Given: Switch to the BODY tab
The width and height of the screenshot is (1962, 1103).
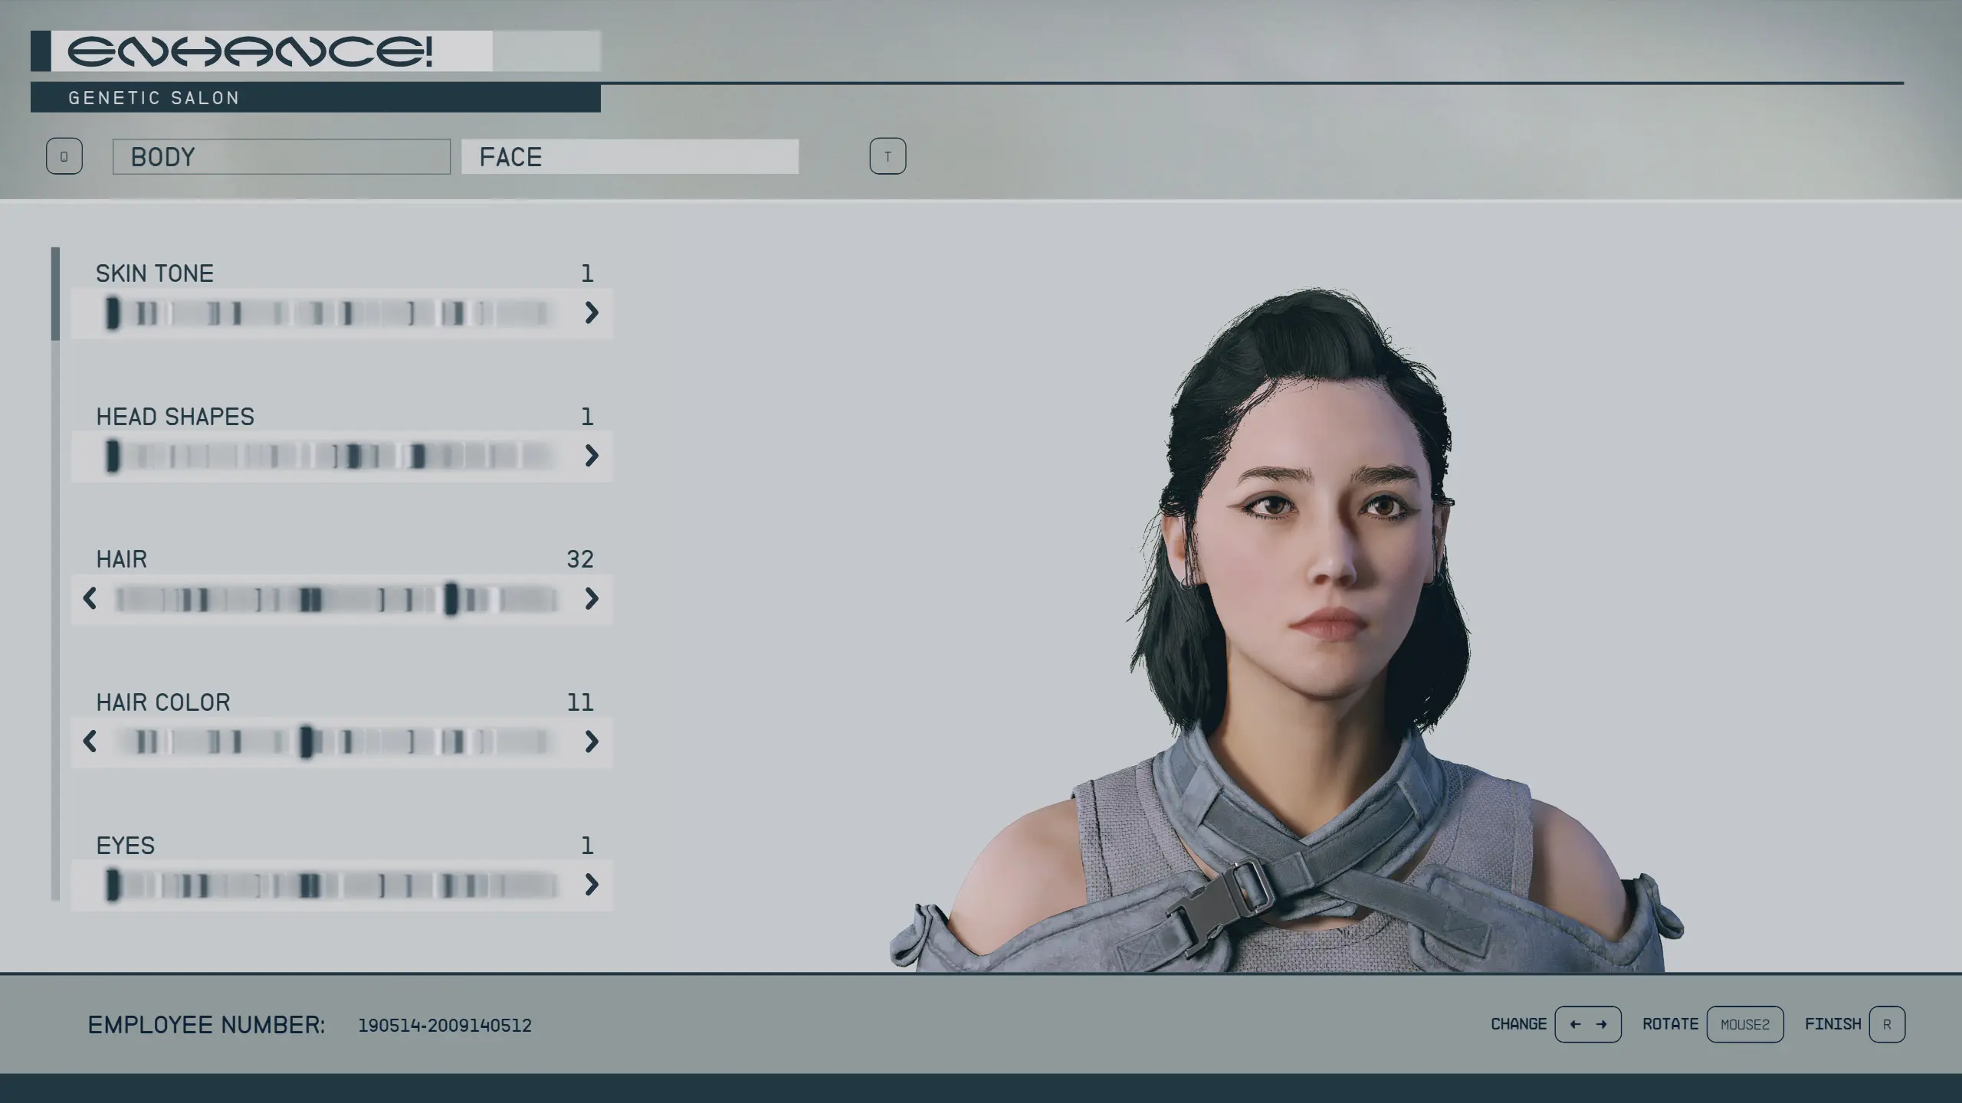Looking at the screenshot, I should [281, 157].
